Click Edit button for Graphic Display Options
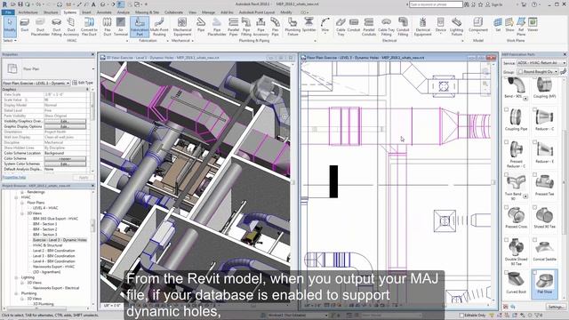The width and height of the screenshot is (569, 320). (65, 126)
